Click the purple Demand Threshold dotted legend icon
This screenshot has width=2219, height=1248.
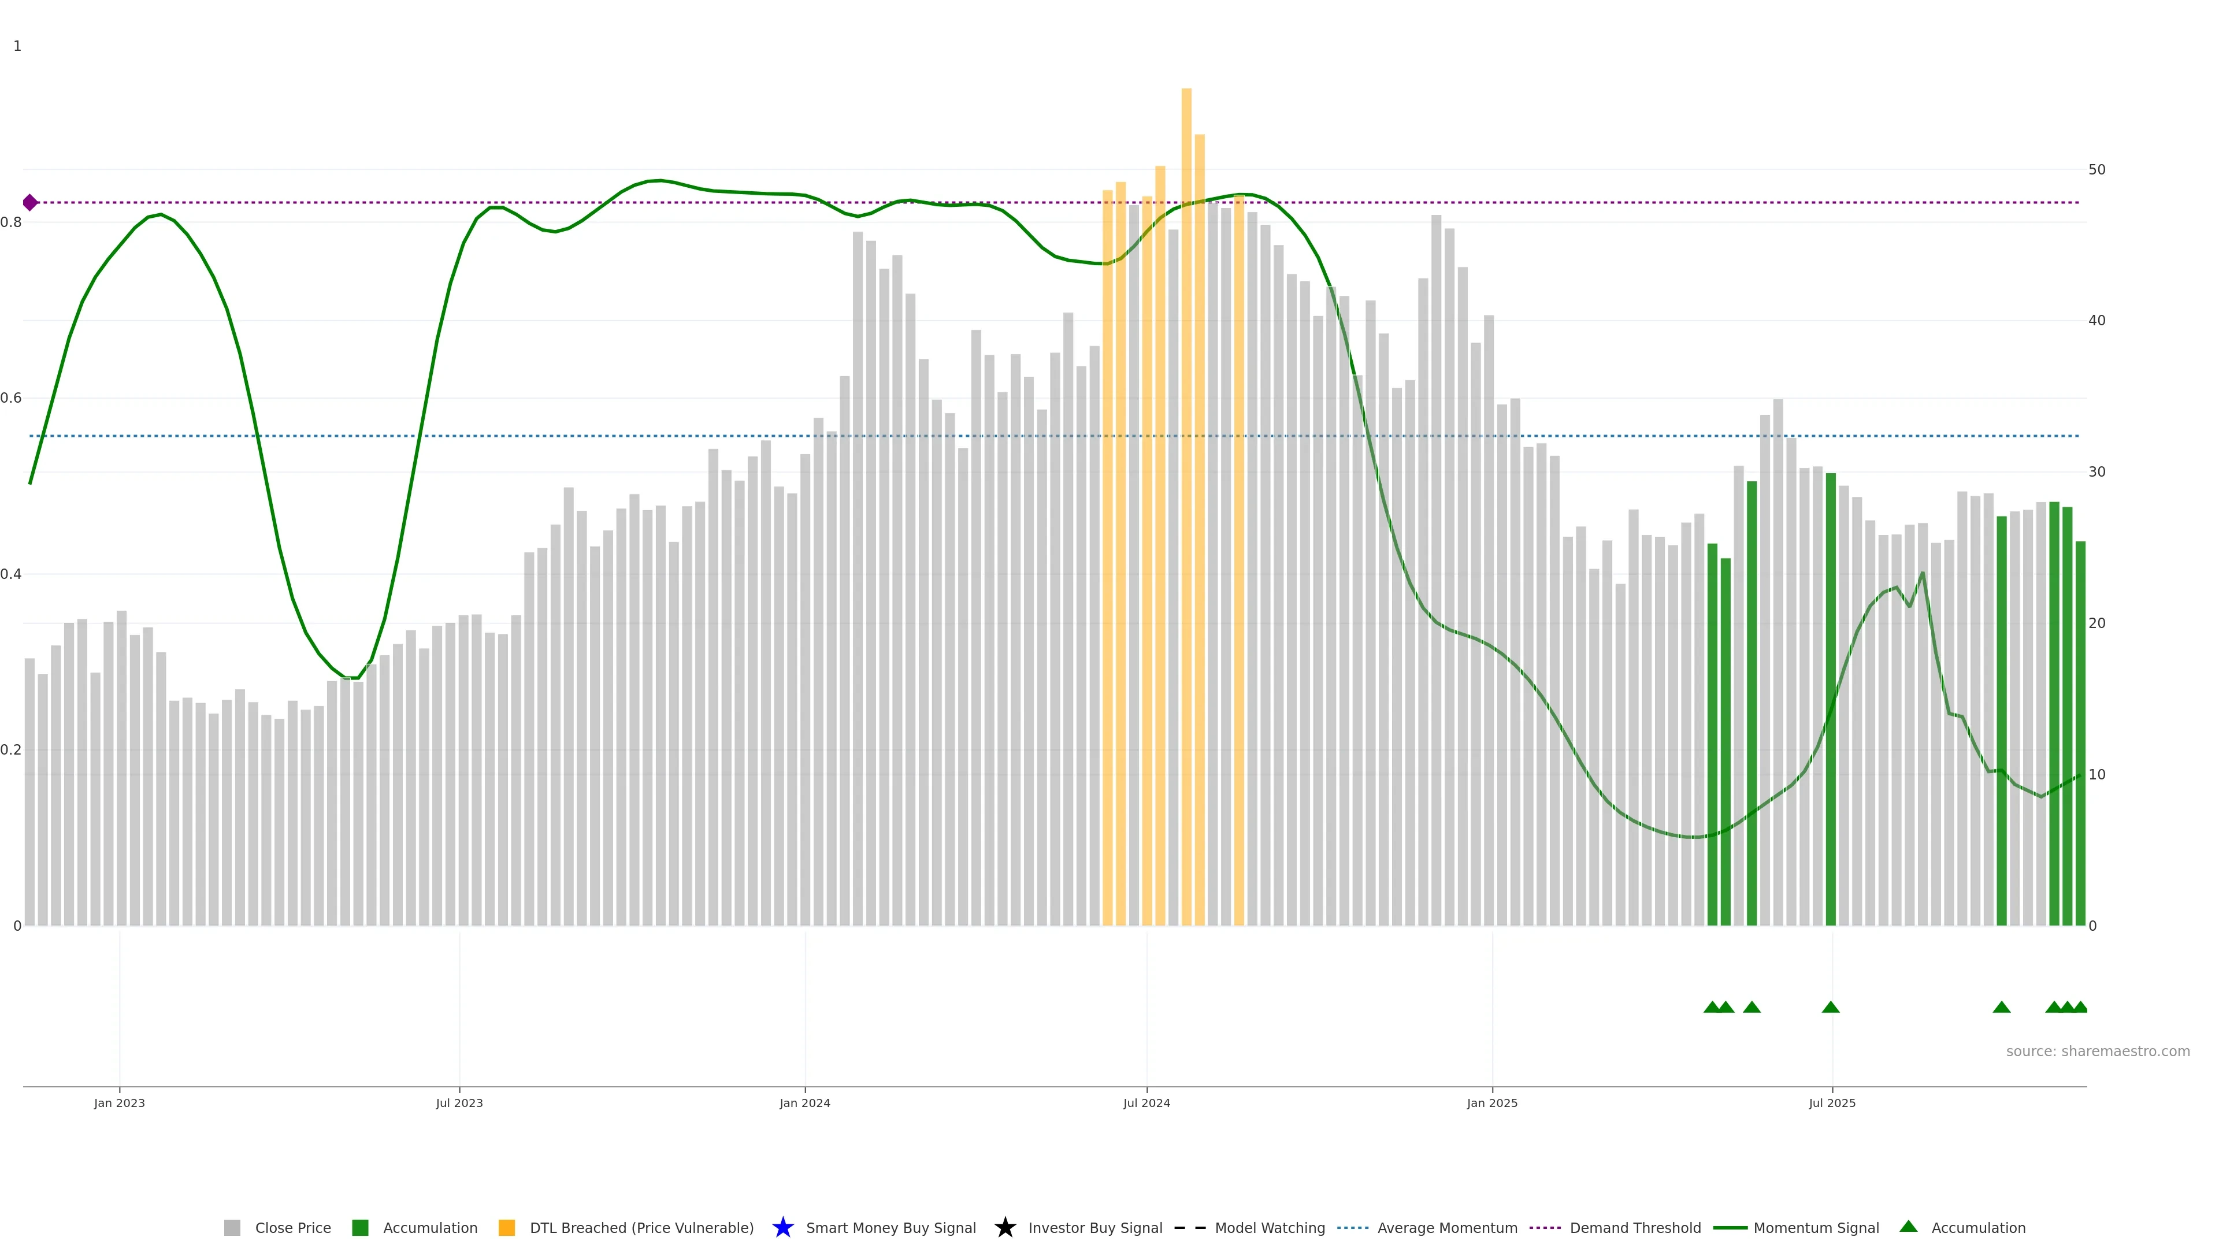coord(1545,1227)
